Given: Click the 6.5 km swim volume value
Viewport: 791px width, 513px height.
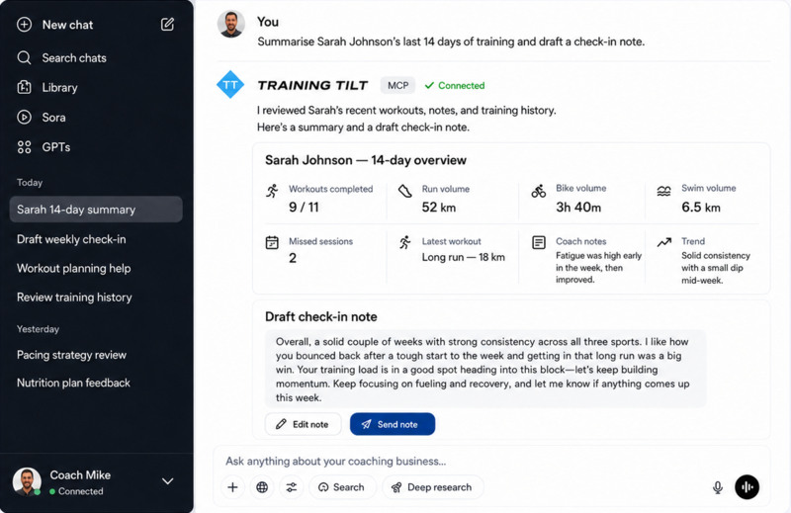Looking at the screenshot, I should [701, 208].
